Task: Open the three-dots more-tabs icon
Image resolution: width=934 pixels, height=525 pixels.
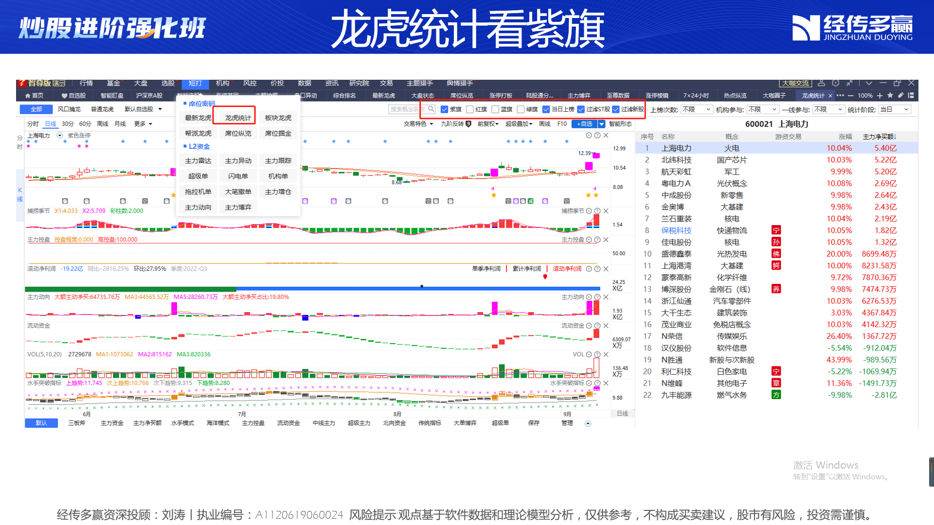Action: pos(840,96)
